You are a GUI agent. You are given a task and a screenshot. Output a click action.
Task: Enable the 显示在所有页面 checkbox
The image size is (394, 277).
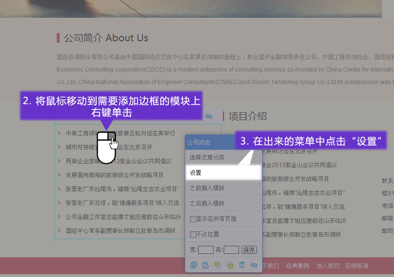(193, 219)
